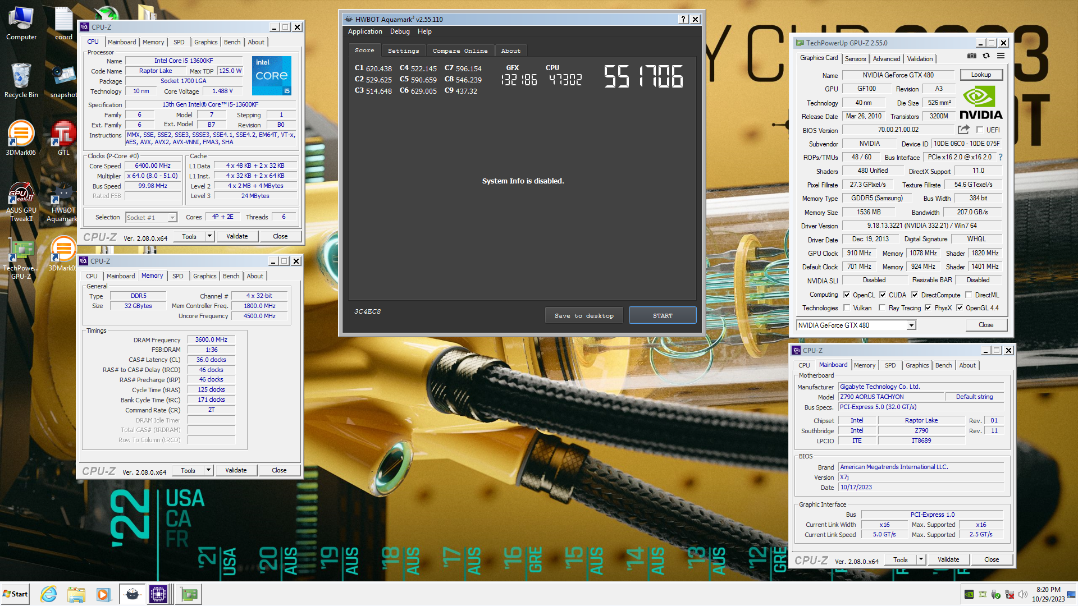The image size is (1078, 606).
Task: Click Save to desktop button
Action: point(584,315)
